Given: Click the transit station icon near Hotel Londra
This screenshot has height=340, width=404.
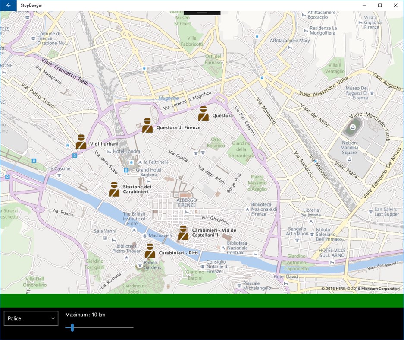Looking at the screenshot, I should point(131,163).
